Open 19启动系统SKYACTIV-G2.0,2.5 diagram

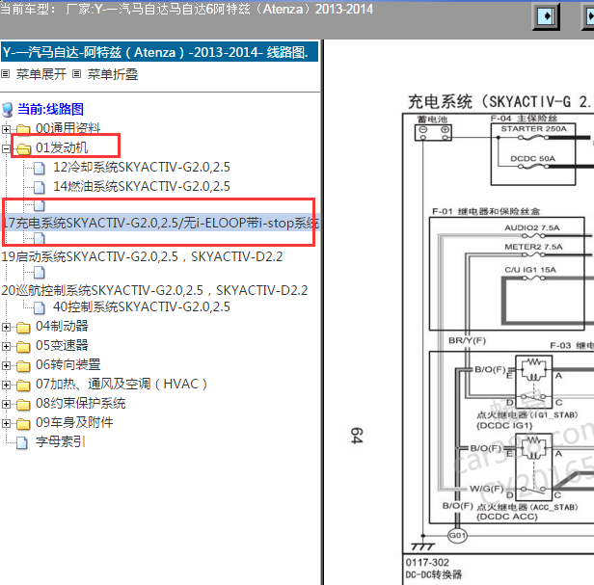[x=142, y=256]
